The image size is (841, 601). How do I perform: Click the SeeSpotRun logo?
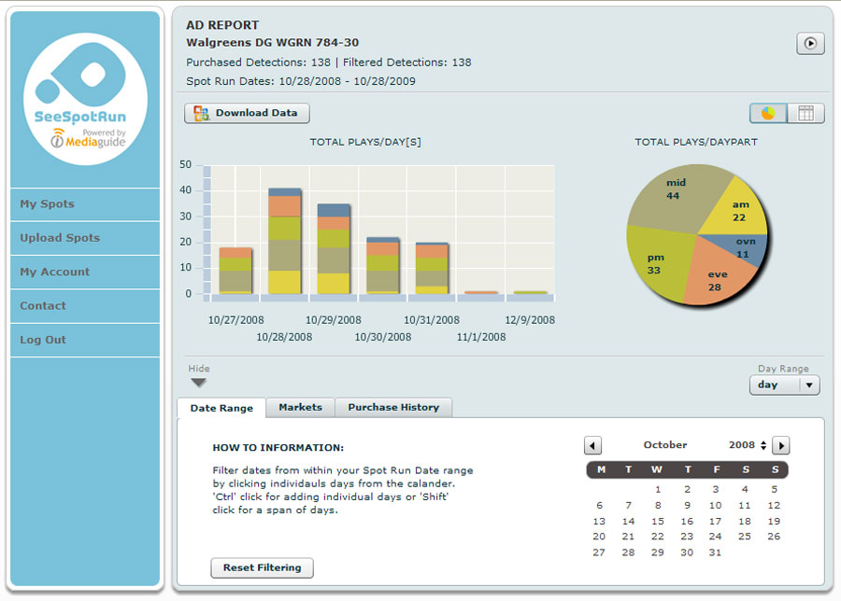click(85, 99)
